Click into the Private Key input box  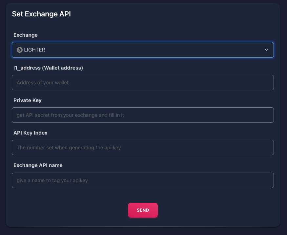tap(143, 115)
